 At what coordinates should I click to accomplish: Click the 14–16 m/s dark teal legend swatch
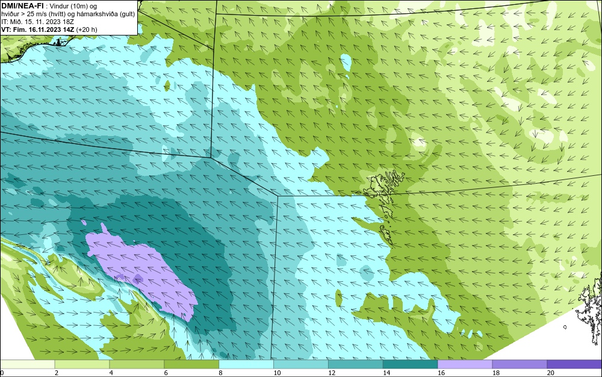click(x=411, y=364)
